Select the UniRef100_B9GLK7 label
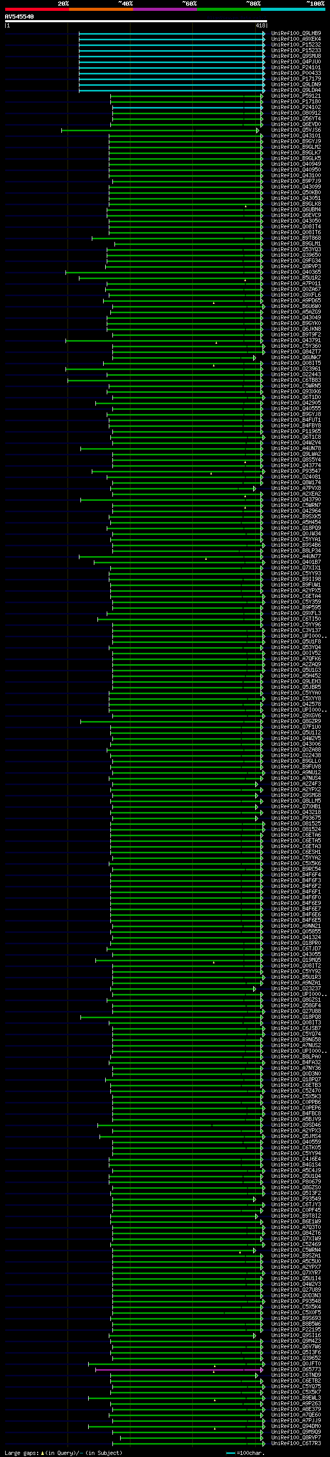 point(296,152)
